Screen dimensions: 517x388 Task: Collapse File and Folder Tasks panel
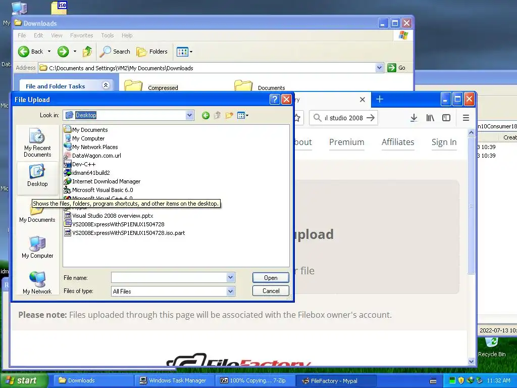pyautogui.click(x=106, y=85)
